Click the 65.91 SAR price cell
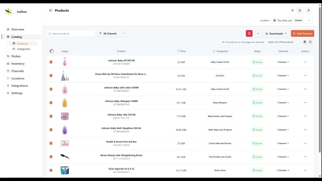322x181 pixels. tap(181, 89)
